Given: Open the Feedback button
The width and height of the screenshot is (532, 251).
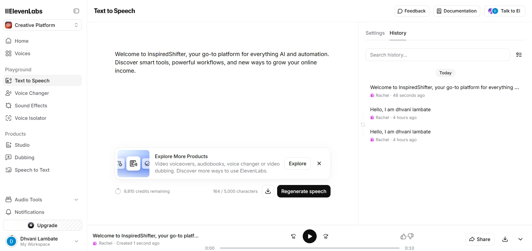Looking at the screenshot, I should click(x=412, y=11).
